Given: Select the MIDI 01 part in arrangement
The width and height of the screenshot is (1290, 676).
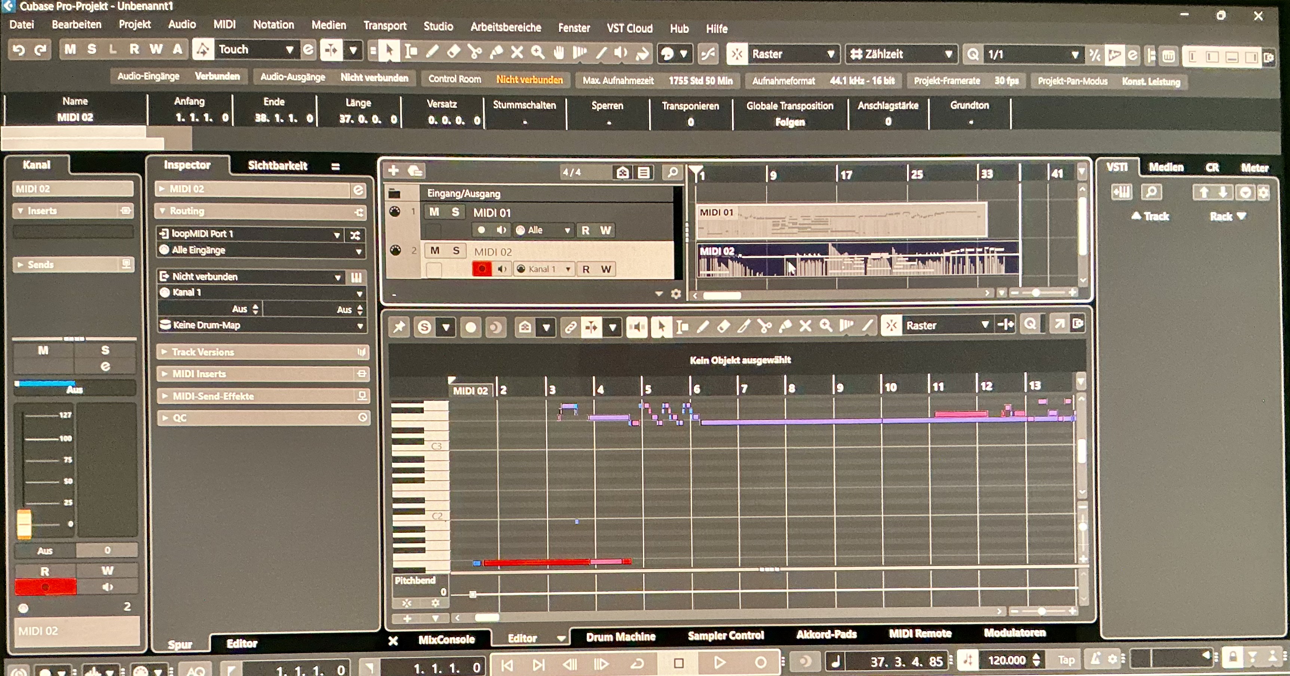Looking at the screenshot, I should coord(841,219).
